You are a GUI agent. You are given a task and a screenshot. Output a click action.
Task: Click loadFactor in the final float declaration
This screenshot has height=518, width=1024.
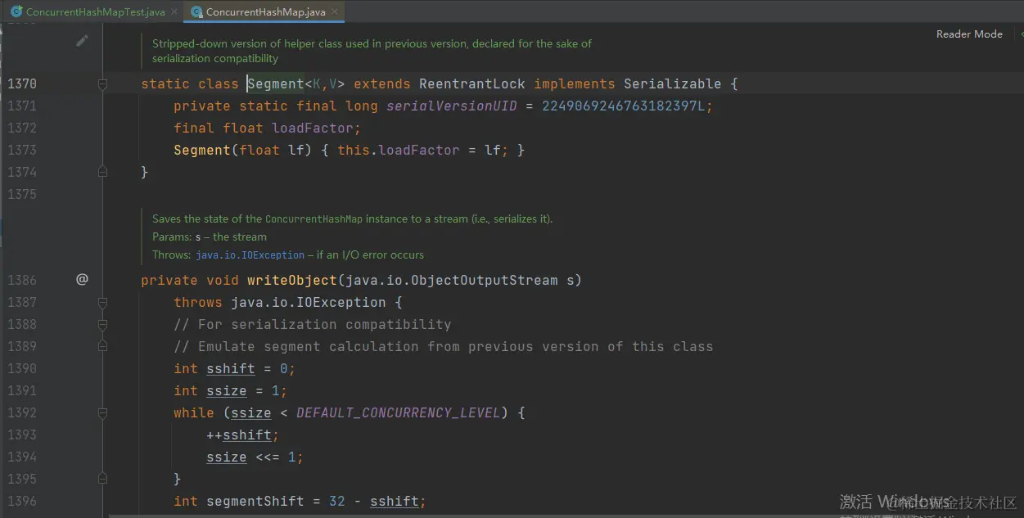(313, 128)
